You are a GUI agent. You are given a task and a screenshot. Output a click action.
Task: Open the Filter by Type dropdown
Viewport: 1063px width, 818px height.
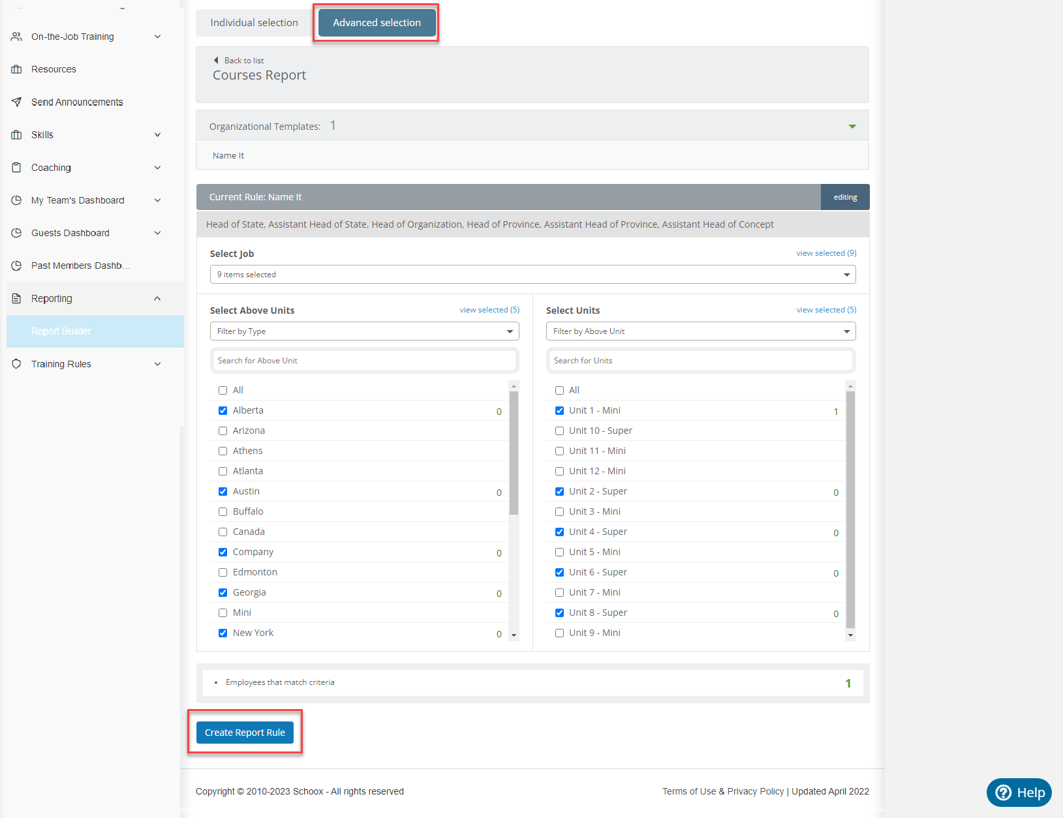(x=364, y=331)
